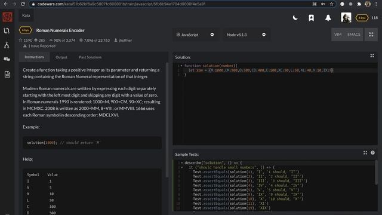This screenshot has width=382, height=215.
Task: Toggle dark mode with the moon icon
Action: (295, 18)
